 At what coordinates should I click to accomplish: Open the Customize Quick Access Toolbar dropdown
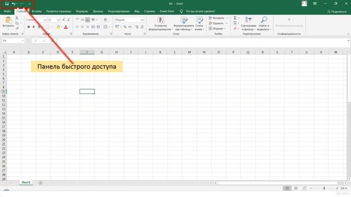pyautogui.click(x=30, y=4)
